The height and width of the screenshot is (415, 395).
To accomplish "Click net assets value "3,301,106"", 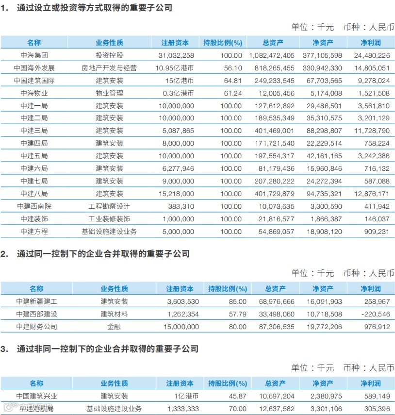I will click(x=326, y=409).
